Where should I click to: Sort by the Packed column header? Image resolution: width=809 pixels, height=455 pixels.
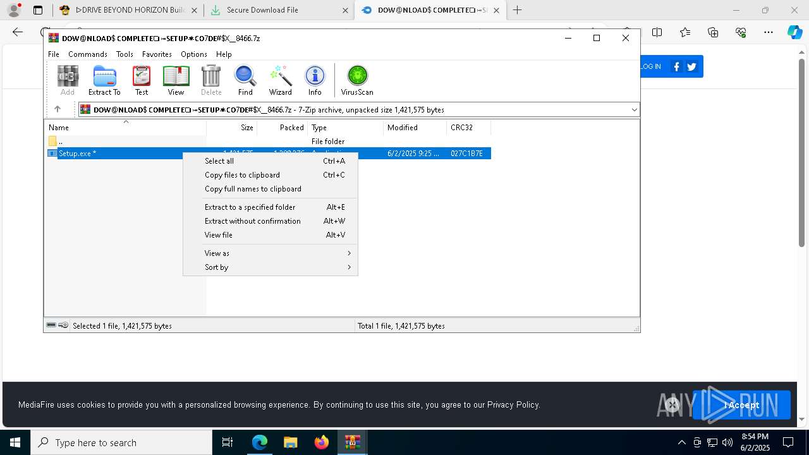coord(283,128)
